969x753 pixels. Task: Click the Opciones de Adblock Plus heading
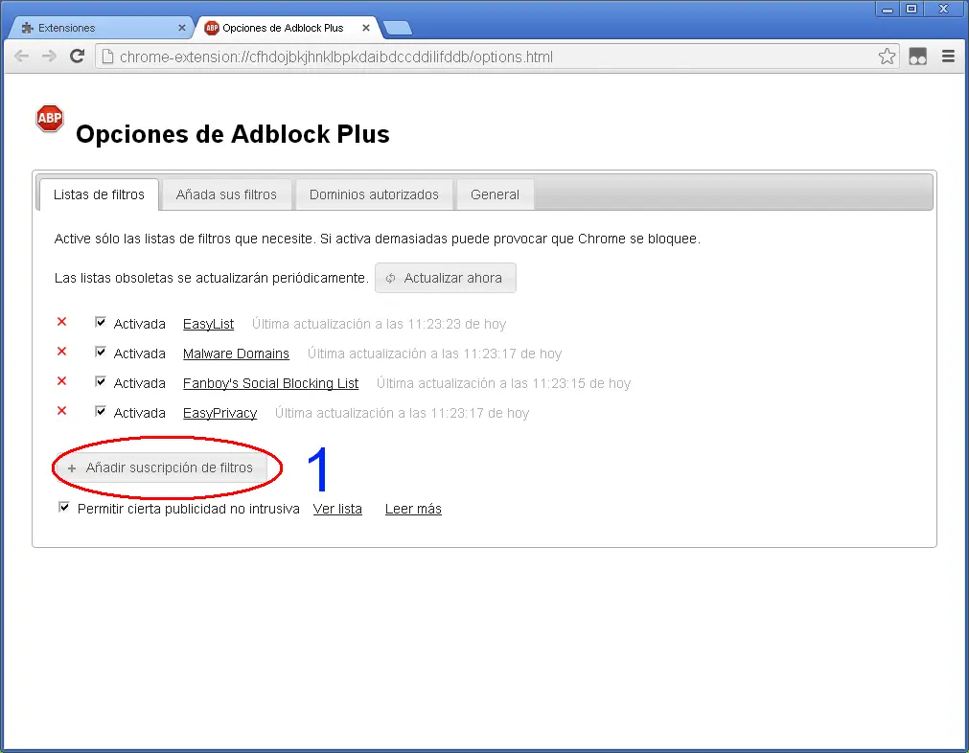232,134
